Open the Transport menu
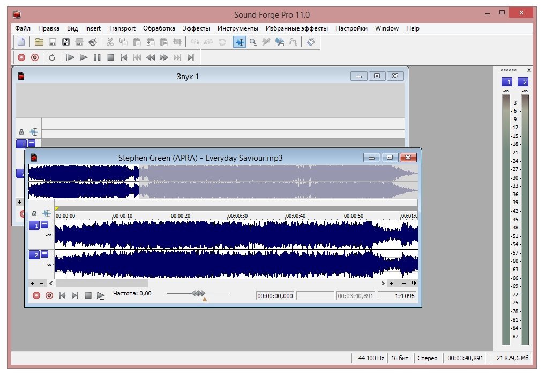Image resolution: width=546 pixels, height=379 pixels. [122, 28]
